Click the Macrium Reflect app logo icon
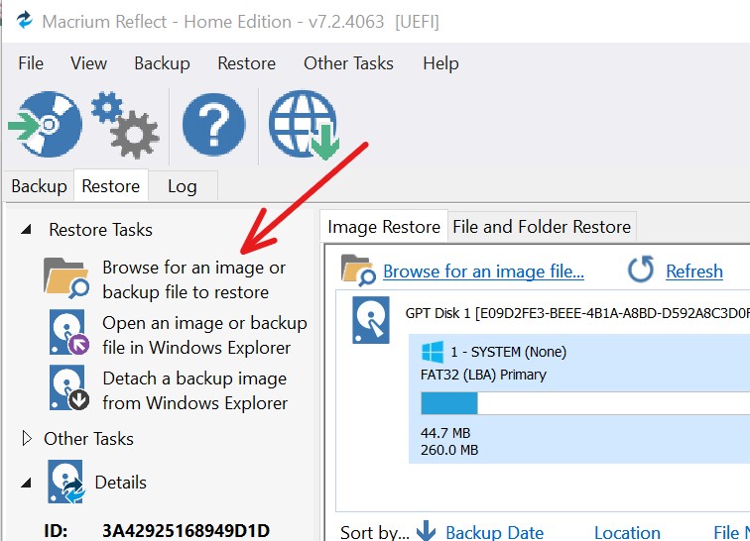 pos(24,21)
